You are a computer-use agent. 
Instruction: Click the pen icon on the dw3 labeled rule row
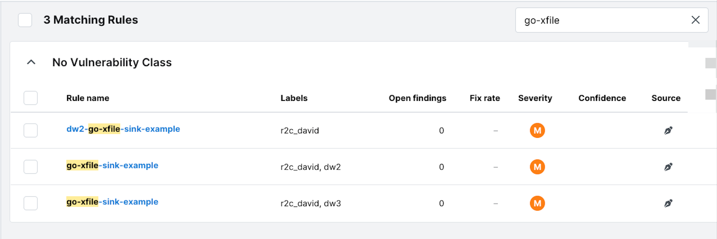(x=669, y=203)
